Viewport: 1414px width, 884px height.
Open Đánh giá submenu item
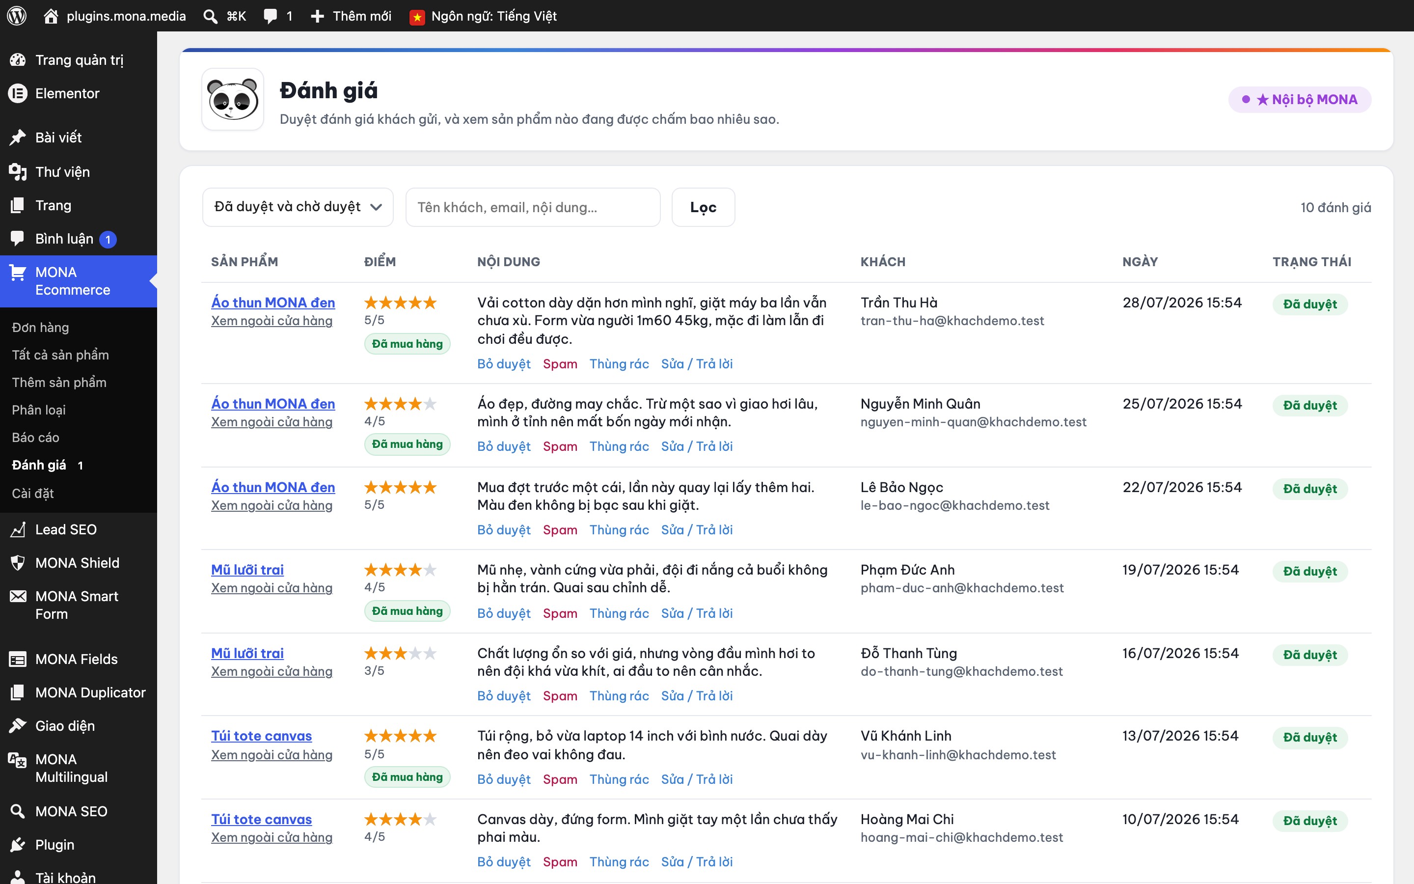pyautogui.click(x=39, y=466)
